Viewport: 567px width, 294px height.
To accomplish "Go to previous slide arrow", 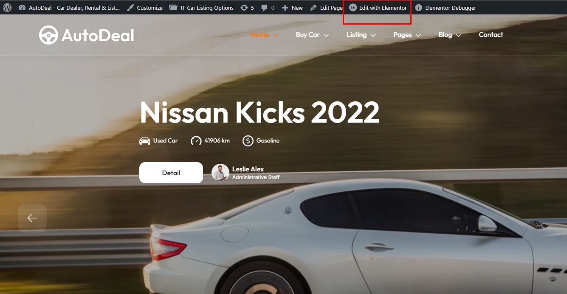I will pos(32,218).
